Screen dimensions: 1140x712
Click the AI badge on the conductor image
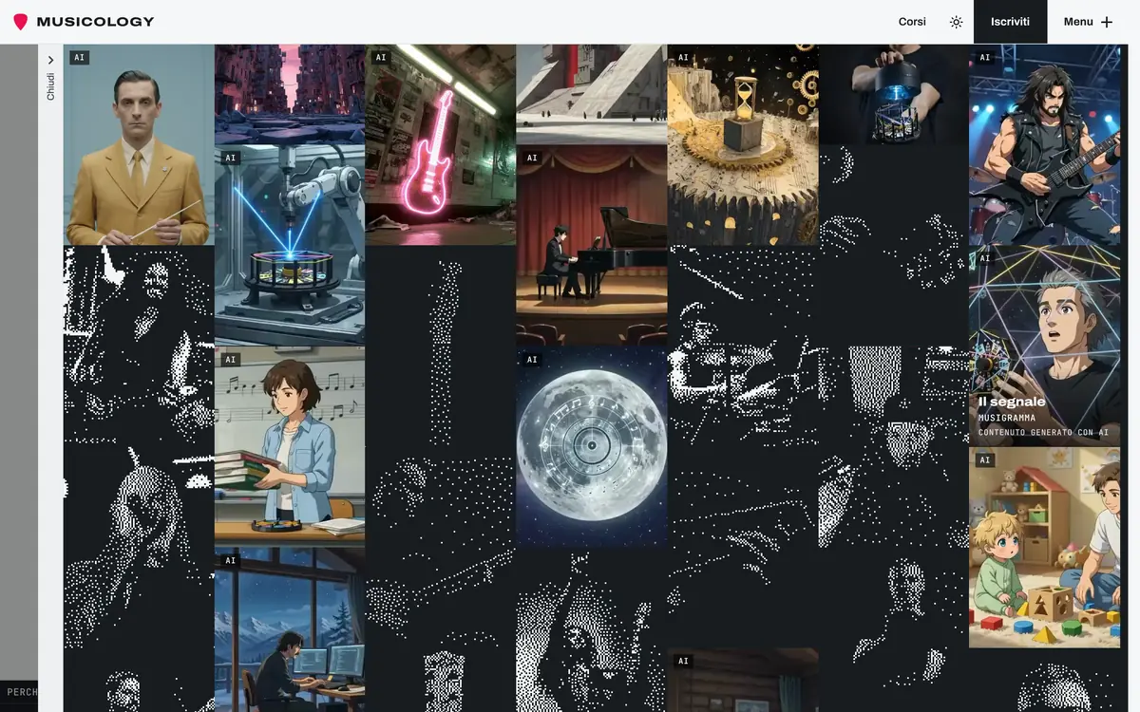click(x=79, y=58)
